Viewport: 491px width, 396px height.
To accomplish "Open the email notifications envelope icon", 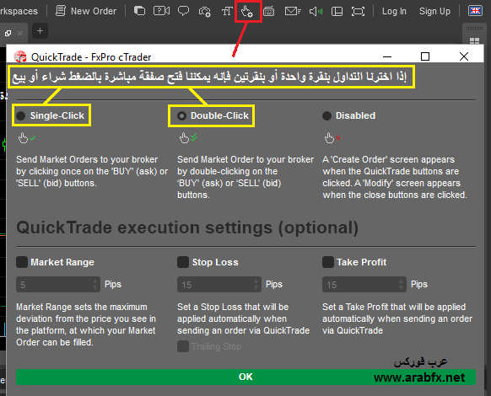I will (x=293, y=12).
